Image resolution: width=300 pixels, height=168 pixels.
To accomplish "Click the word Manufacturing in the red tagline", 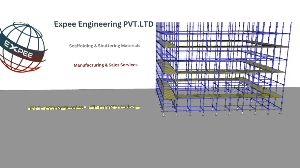I will point(88,65).
